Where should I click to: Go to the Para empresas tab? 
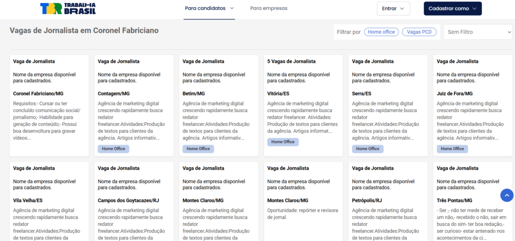(269, 9)
